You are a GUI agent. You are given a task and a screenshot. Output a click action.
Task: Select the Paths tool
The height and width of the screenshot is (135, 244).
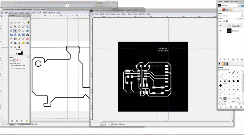point(19,27)
